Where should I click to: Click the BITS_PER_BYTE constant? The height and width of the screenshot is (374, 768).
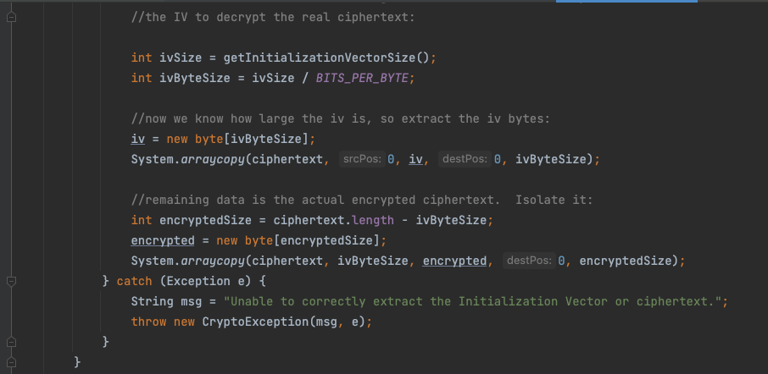(362, 78)
